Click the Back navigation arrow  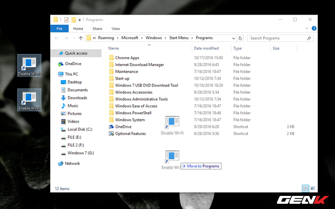(57, 38)
